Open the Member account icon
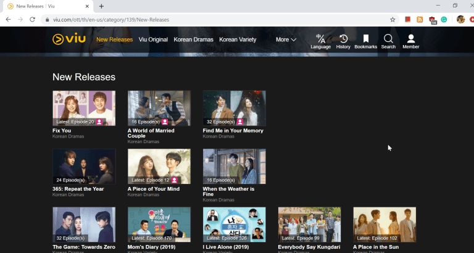Image resolution: width=474 pixels, height=253 pixels. 410,39
